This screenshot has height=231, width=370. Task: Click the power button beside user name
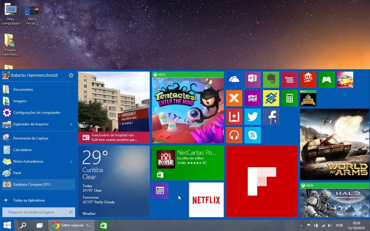(71, 75)
